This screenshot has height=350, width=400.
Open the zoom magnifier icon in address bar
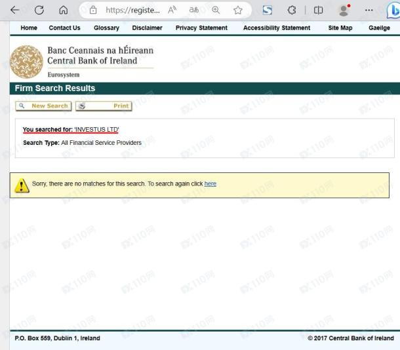(x=216, y=10)
